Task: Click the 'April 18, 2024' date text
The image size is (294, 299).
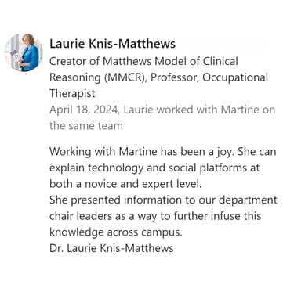Action: click(x=85, y=110)
